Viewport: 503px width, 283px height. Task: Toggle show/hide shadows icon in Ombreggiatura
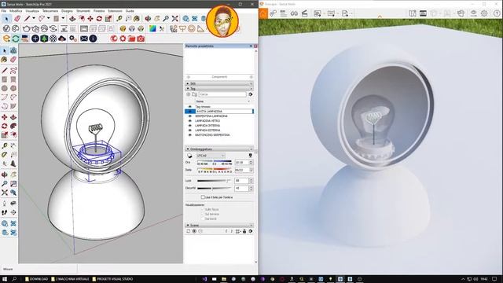[x=189, y=156]
